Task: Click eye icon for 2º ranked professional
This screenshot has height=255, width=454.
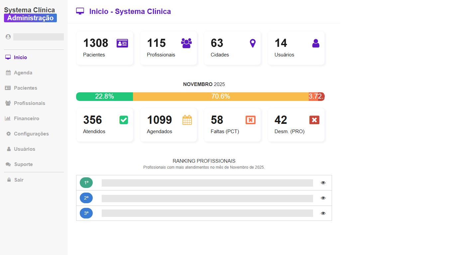Action: point(323,198)
